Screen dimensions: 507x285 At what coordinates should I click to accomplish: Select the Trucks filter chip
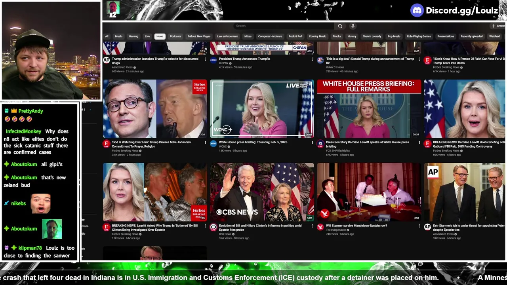(x=337, y=36)
